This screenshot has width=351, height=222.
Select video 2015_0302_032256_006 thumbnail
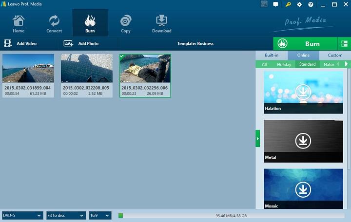[x=145, y=69]
